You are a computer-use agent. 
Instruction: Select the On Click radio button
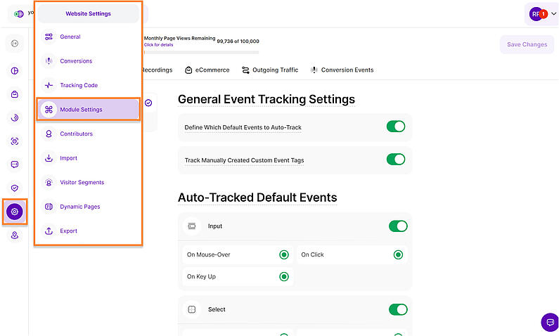398,254
